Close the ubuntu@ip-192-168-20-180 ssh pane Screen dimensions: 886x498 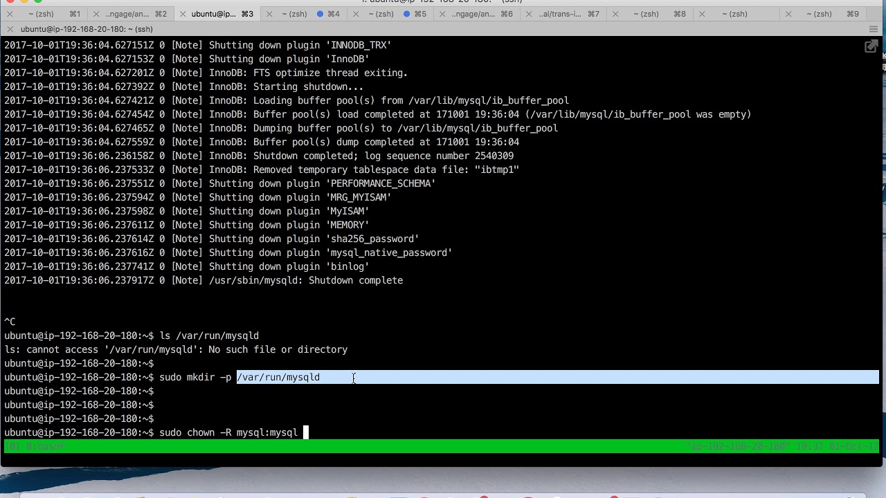(x=10, y=29)
